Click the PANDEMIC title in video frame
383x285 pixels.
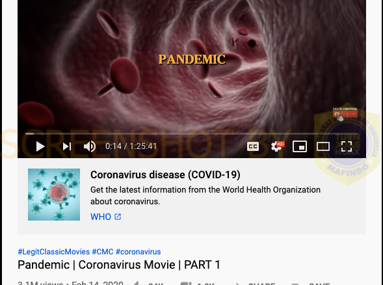pos(192,59)
